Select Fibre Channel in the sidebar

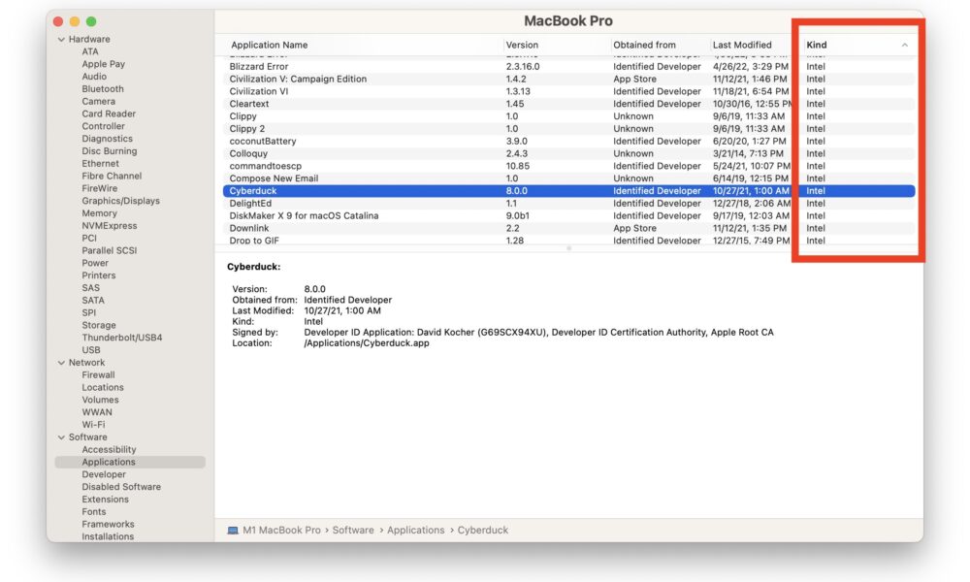pyautogui.click(x=112, y=176)
